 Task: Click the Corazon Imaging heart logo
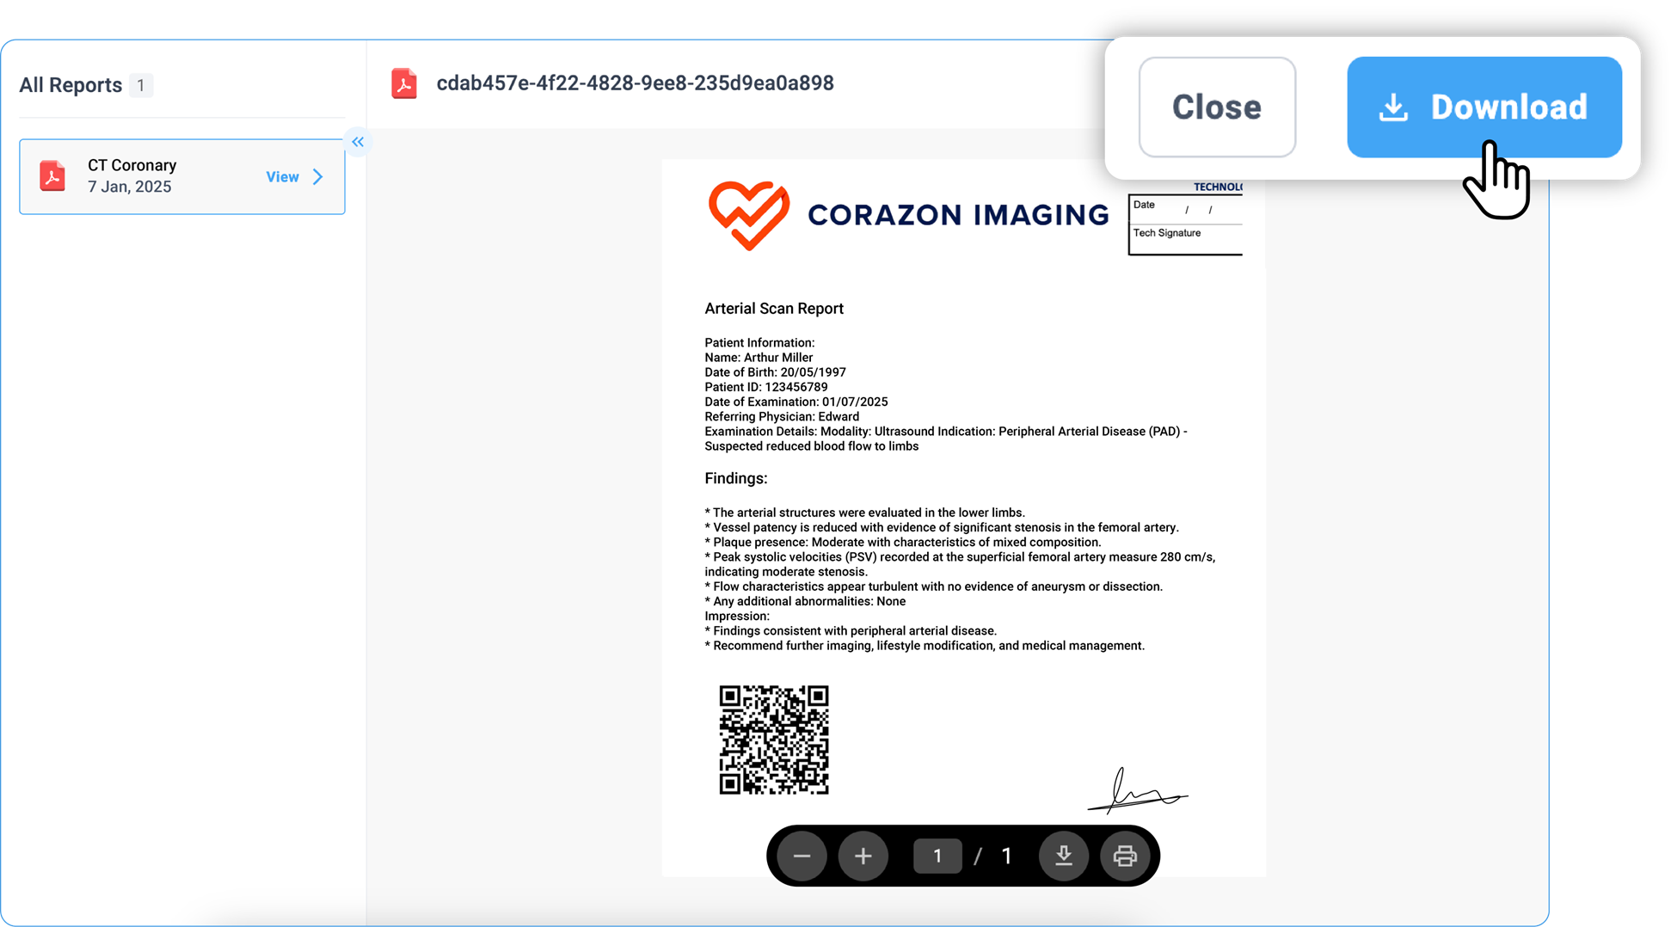pos(748,215)
